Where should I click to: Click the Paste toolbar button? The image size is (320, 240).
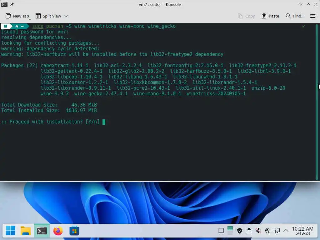[x=270, y=16]
